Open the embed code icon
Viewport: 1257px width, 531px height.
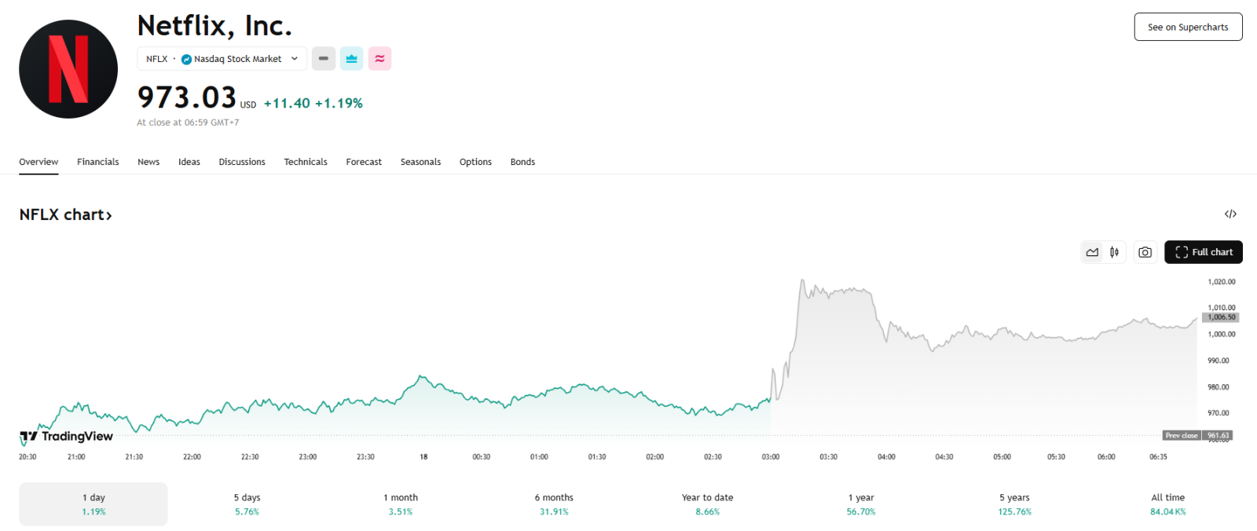tap(1230, 214)
